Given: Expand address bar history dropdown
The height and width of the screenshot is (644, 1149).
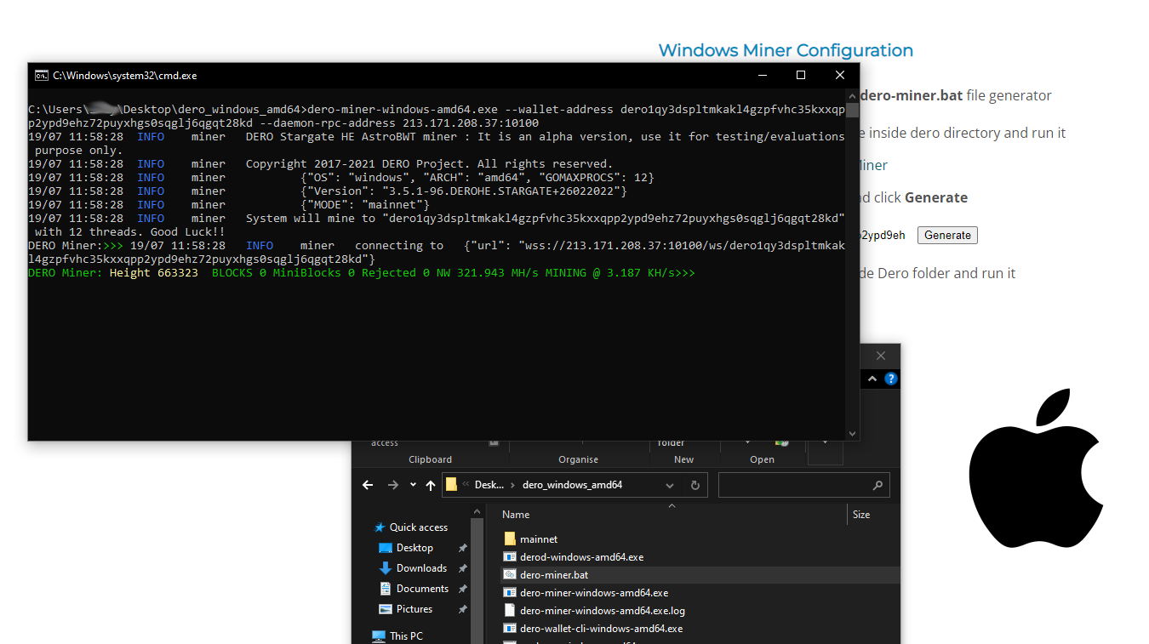Looking at the screenshot, I should pyautogui.click(x=670, y=486).
